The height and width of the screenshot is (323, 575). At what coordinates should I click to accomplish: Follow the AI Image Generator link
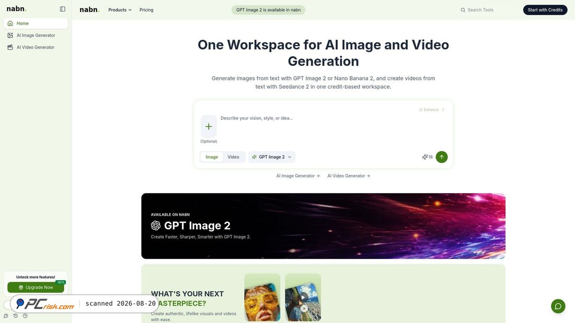[298, 176]
